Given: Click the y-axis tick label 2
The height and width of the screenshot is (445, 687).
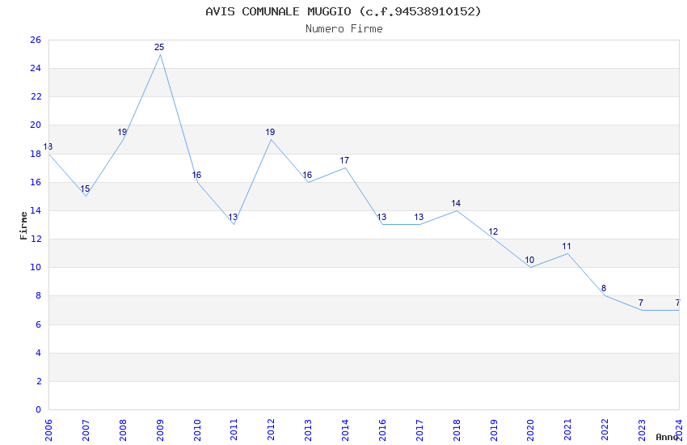Looking at the screenshot, I should 39,381.
